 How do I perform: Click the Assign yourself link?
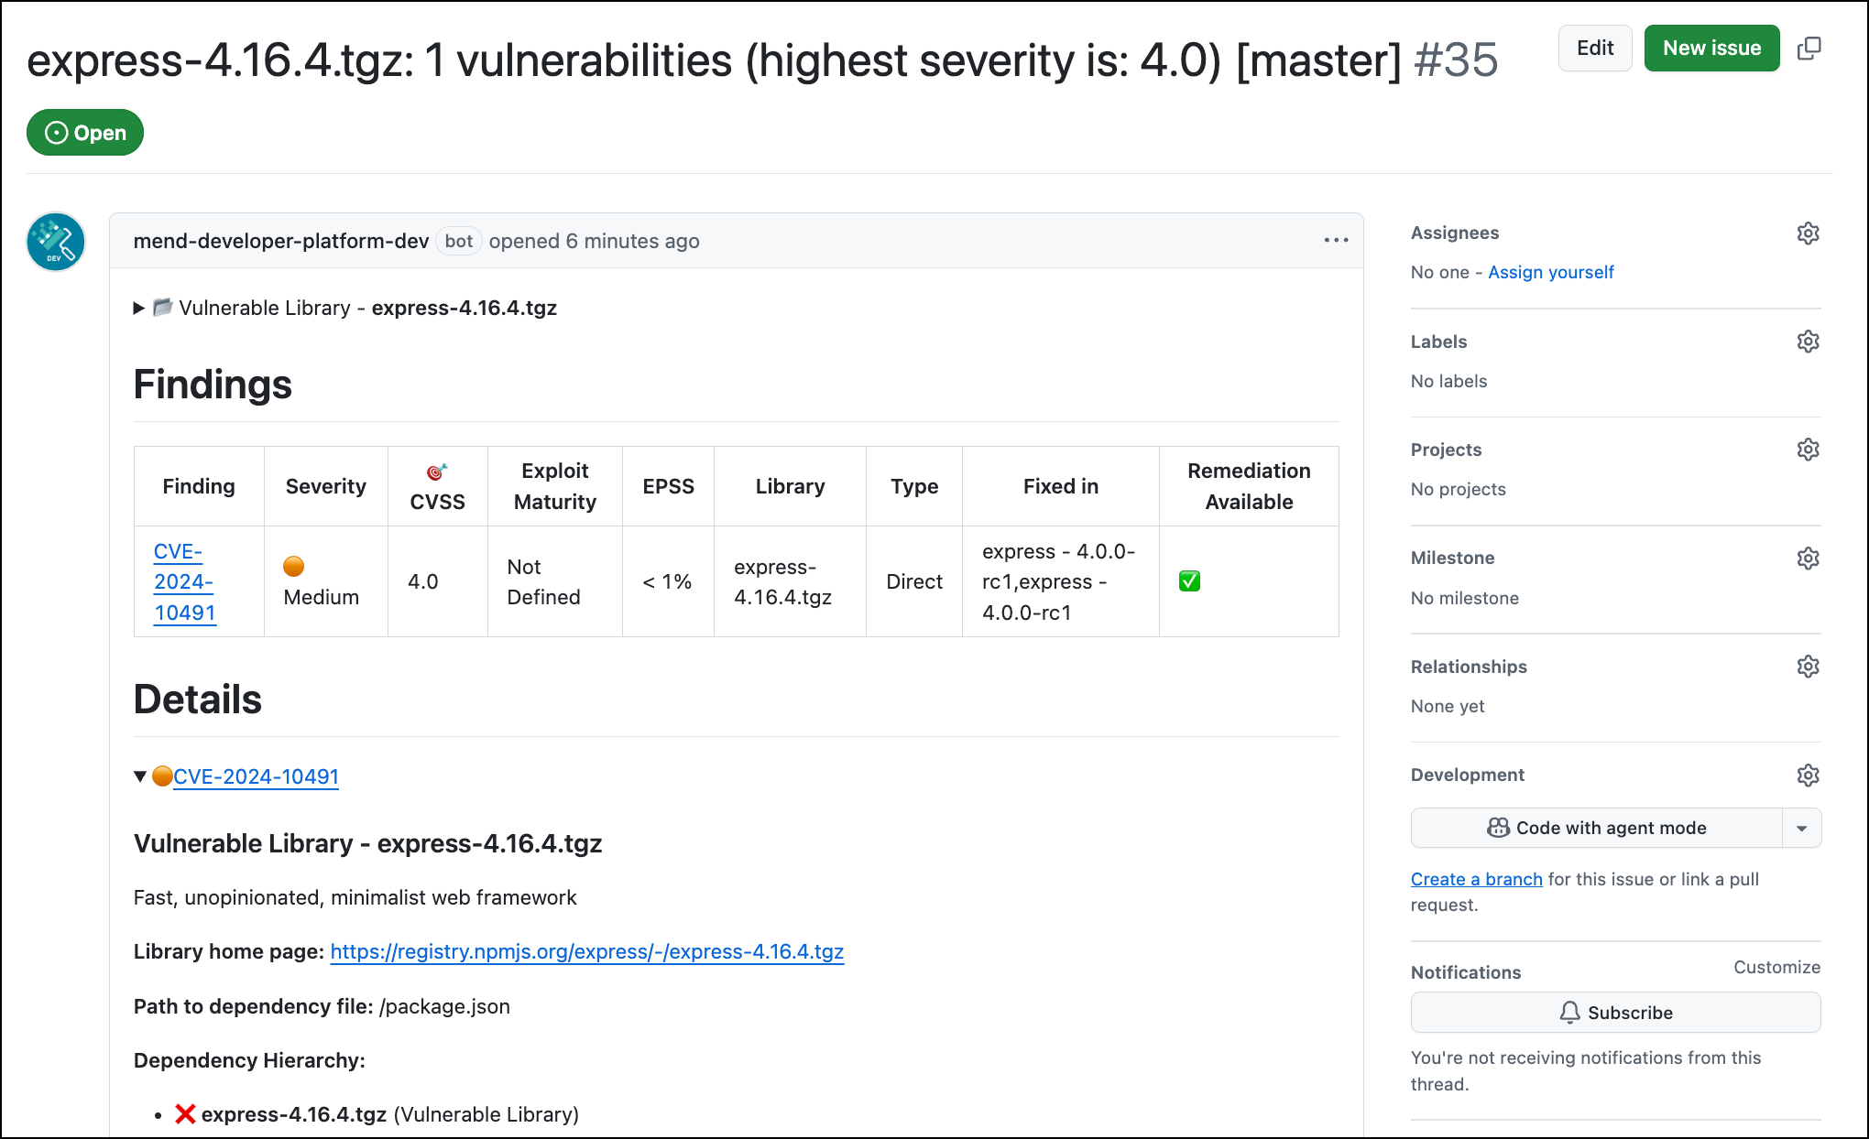(1550, 272)
